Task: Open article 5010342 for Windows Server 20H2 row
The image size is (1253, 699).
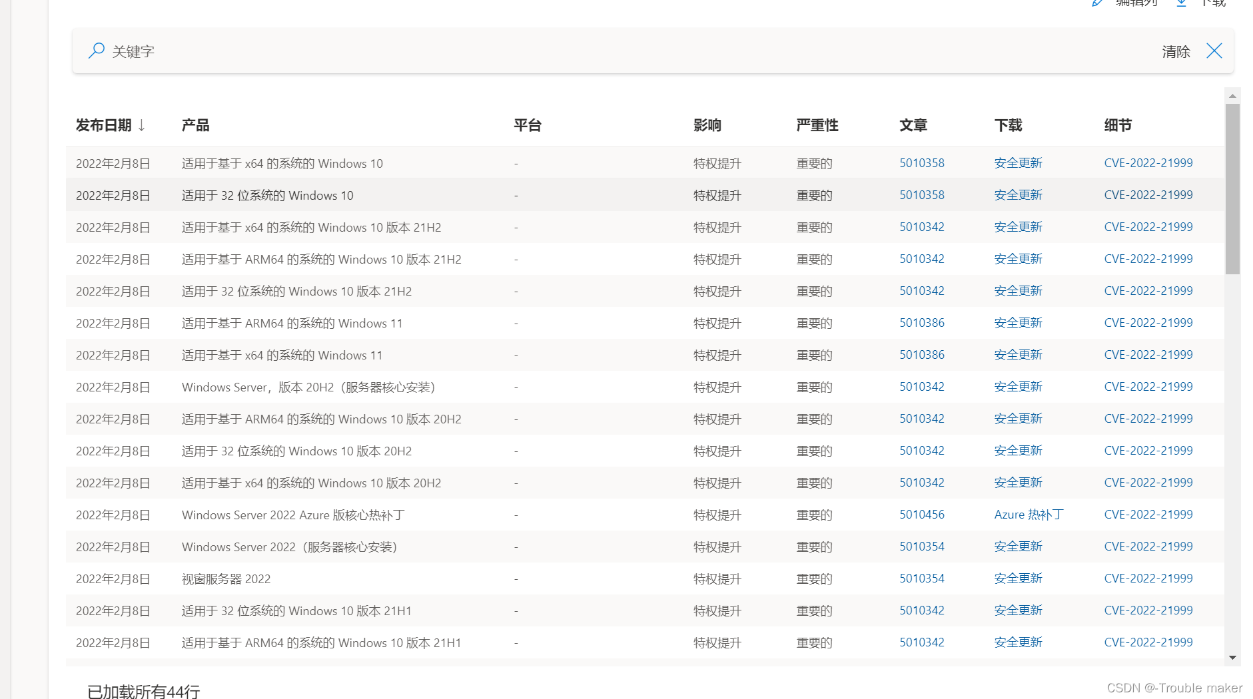Action: click(x=922, y=387)
